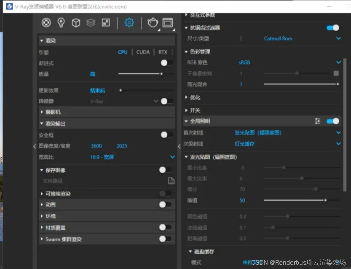This screenshot has height=269, width=351.
Task: Select RTX render engine
Action: tap(163, 52)
